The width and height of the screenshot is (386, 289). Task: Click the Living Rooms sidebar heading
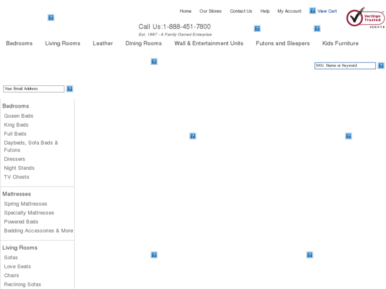(20, 248)
